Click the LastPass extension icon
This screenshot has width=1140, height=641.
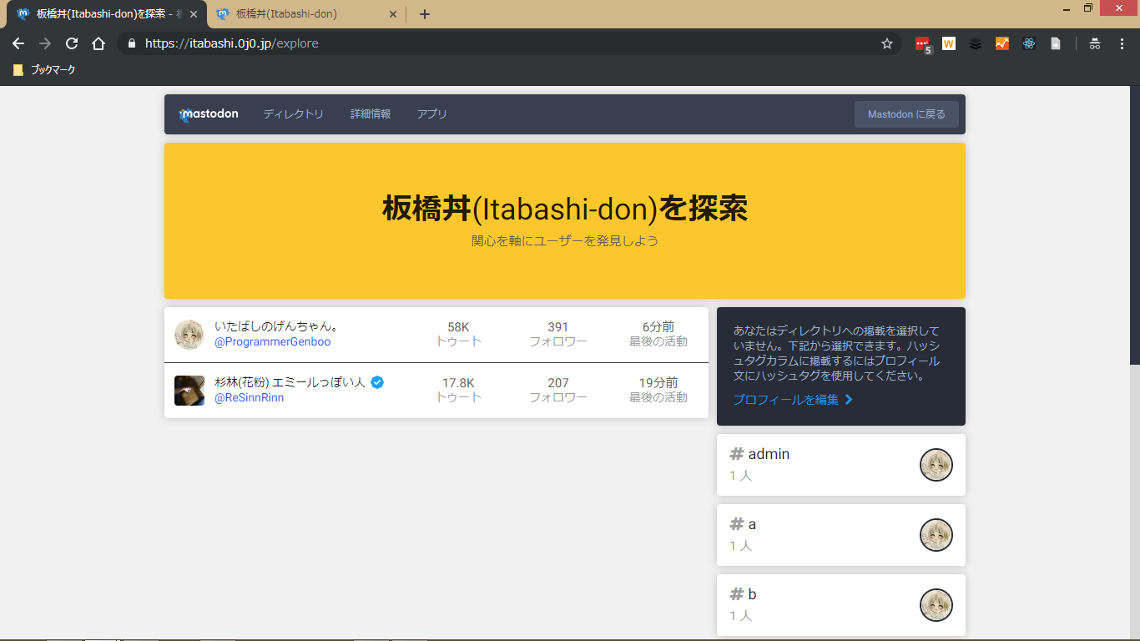tap(922, 44)
